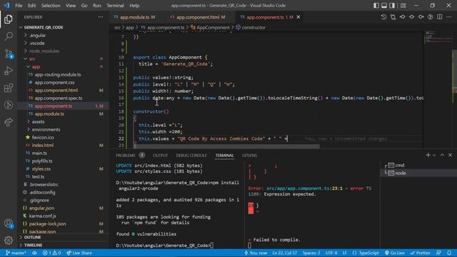Open customize layout icon in title bar
The width and height of the screenshot is (457, 257).
pos(403,5)
